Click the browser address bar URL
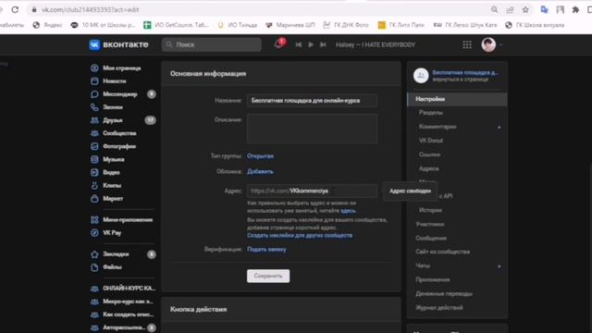The height and width of the screenshot is (333, 592). click(x=91, y=10)
